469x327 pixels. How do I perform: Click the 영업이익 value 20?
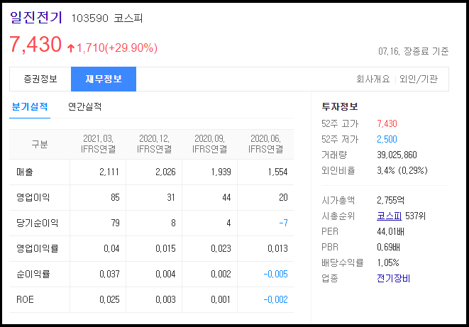[x=283, y=198]
